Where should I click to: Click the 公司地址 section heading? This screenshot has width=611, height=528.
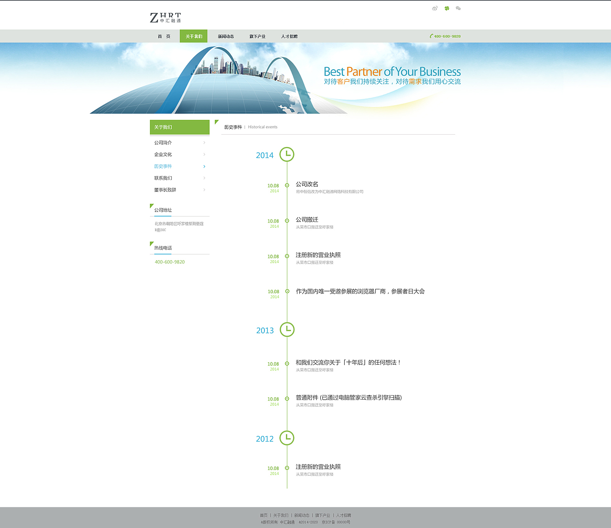click(x=163, y=210)
